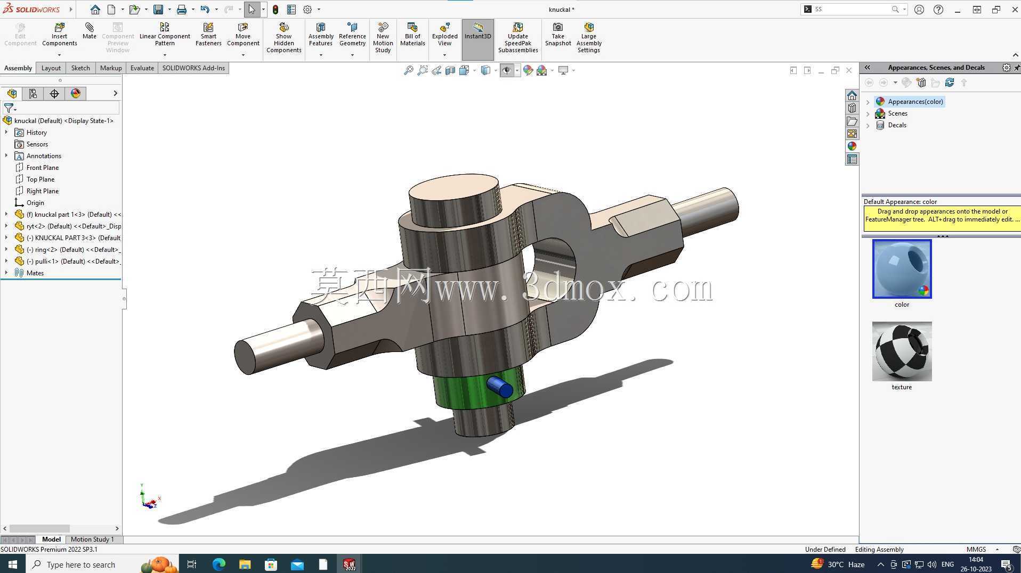Open the FeatureManager design tree tab

click(12, 94)
